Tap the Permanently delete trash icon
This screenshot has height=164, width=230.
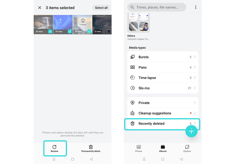[91, 147]
